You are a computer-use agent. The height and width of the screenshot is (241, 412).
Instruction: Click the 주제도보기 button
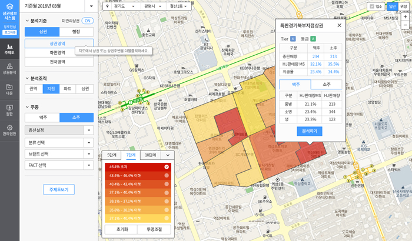[59, 189]
